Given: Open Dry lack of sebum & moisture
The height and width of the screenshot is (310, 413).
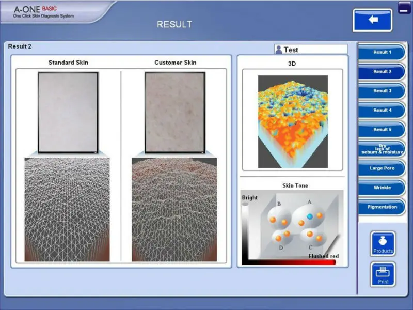Looking at the screenshot, I should (x=382, y=149).
